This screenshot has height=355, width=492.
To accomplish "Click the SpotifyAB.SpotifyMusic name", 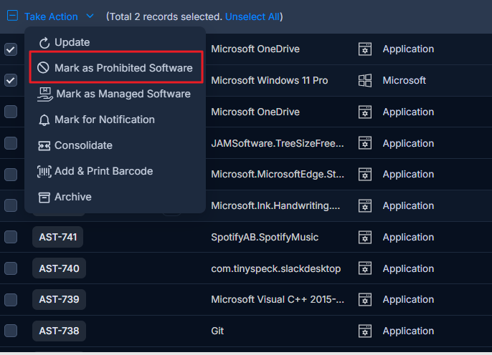I will tap(265, 238).
